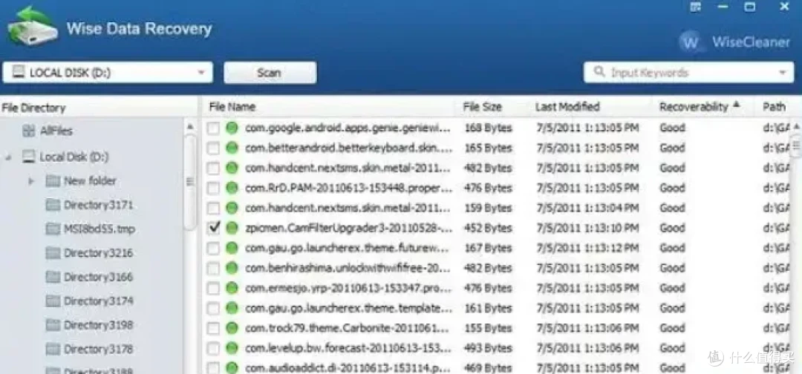Click the Input Keywords search field
Image resolution: width=802 pixels, height=374 pixels.
tap(687, 73)
